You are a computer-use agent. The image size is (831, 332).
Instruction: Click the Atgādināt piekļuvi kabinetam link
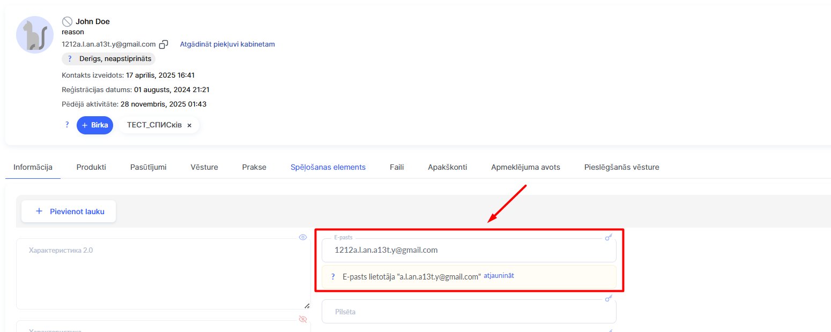(x=227, y=44)
